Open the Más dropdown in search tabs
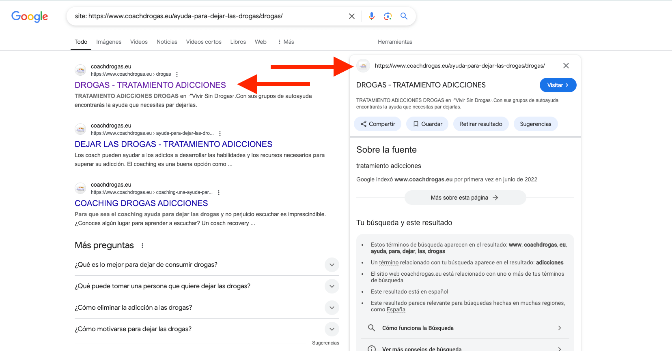Image resolution: width=672 pixels, height=351 pixels. point(286,42)
